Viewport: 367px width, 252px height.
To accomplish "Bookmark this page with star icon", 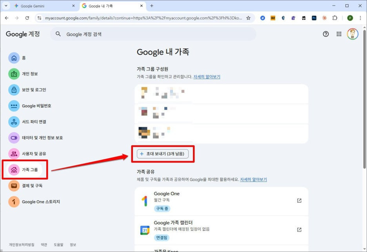I will point(248,18).
